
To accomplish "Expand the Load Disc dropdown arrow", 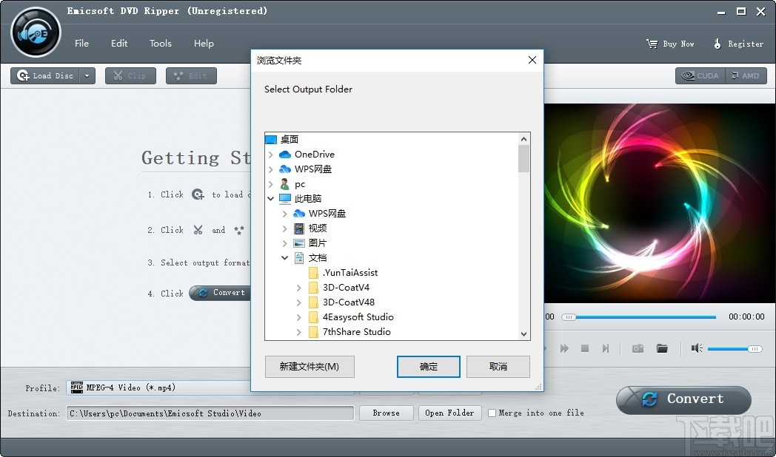I will [x=87, y=75].
